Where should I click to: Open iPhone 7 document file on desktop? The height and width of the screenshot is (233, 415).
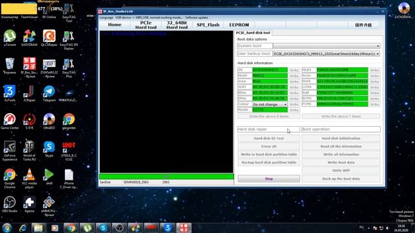click(69, 179)
